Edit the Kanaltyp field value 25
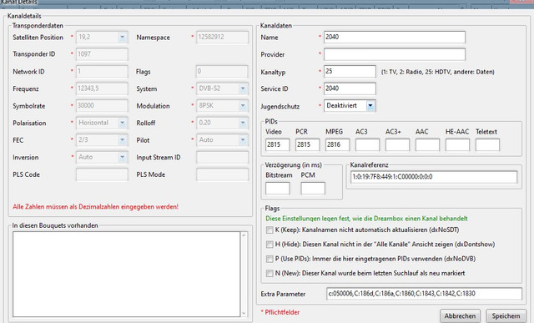This screenshot has height=323, width=534. [350, 72]
